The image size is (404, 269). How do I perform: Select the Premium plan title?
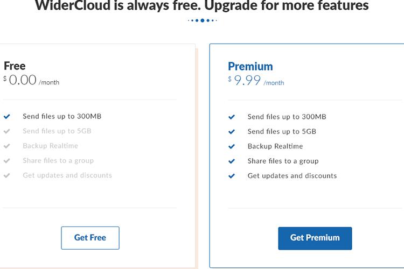(x=250, y=66)
